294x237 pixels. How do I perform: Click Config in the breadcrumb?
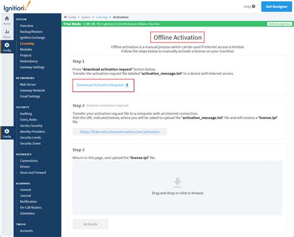(x=72, y=17)
